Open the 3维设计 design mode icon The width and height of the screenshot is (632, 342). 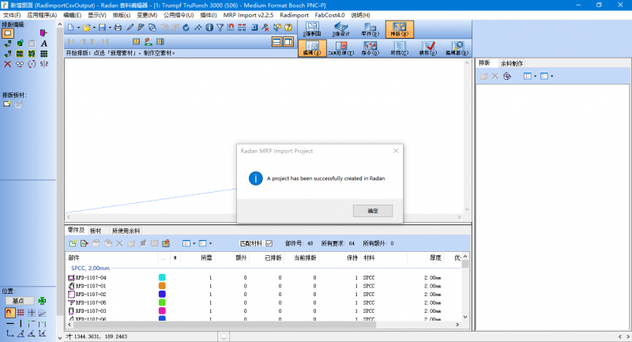[x=340, y=30]
